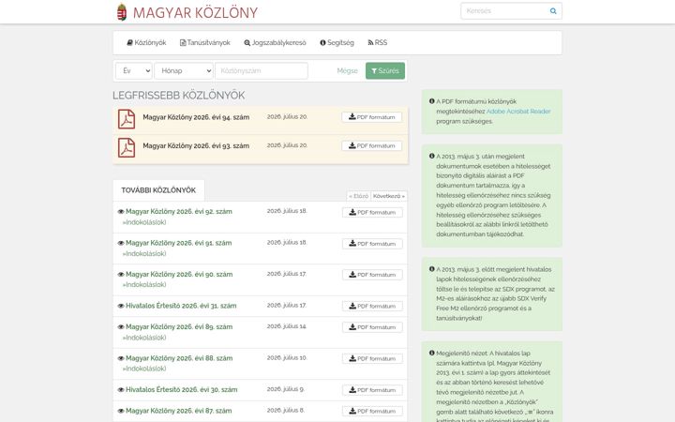Select the TOVÁBBI KÖZLÖNYÖK tab
This screenshot has width=675, height=422.
point(158,190)
